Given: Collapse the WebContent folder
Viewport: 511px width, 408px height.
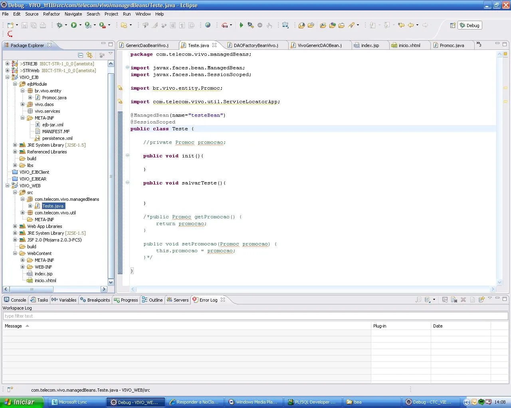Looking at the screenshot, I should pos(15,253).
